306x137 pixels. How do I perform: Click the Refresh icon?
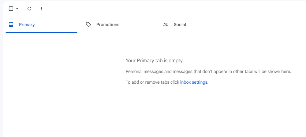point(29,9)
